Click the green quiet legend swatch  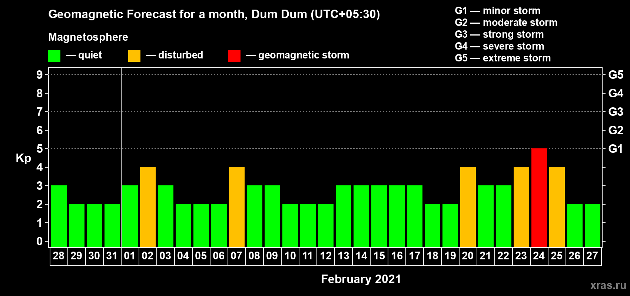coord(54,56)
